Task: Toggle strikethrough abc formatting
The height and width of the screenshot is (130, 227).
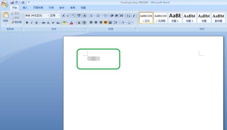Action: click(43, 23)
